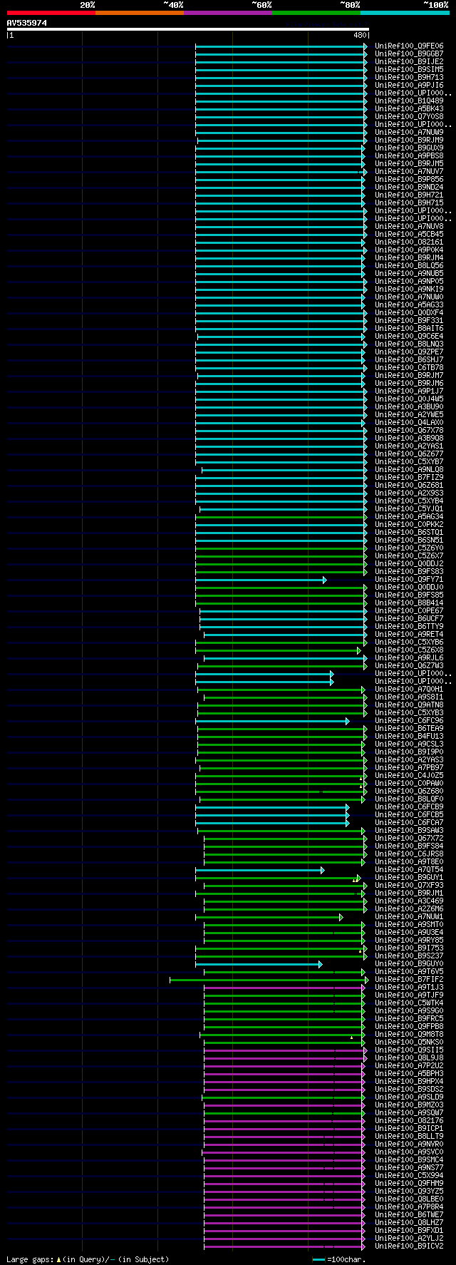Select the UniRef100_Q9M8T8 label
The image size is (456, 1265).
[409, 1035]
